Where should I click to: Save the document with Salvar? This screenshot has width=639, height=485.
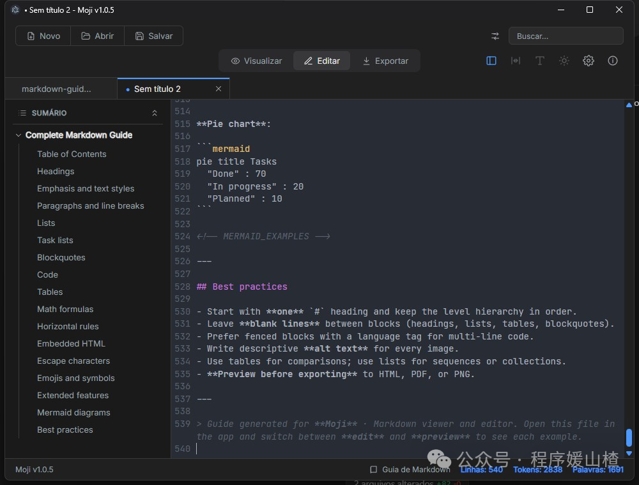(x=153, y=36)
